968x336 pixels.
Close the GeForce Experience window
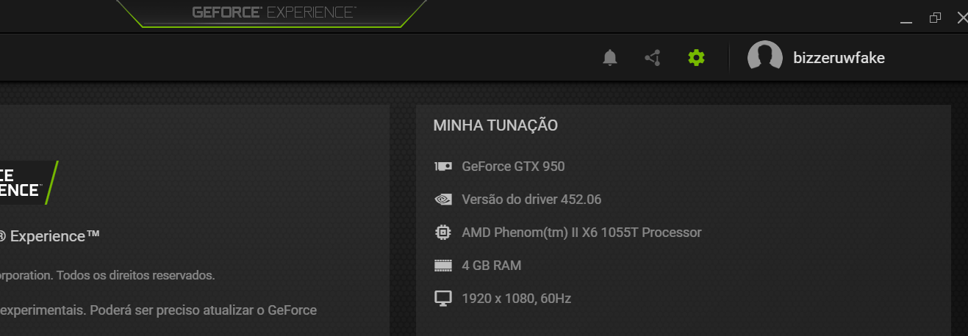962,18
